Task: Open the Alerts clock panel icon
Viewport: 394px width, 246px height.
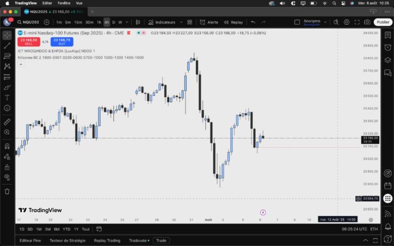Action: click(388, 47)
